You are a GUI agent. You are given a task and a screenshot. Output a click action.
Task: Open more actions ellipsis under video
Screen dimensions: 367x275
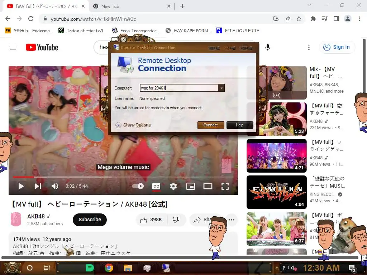pos(232,219)
